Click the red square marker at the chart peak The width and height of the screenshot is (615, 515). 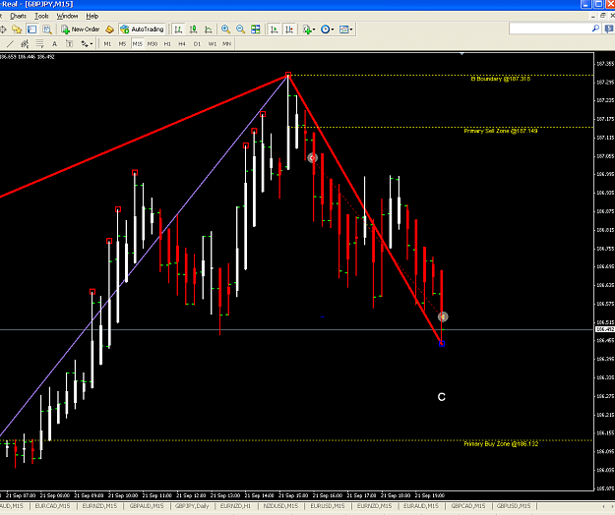[x=288, y=75]
